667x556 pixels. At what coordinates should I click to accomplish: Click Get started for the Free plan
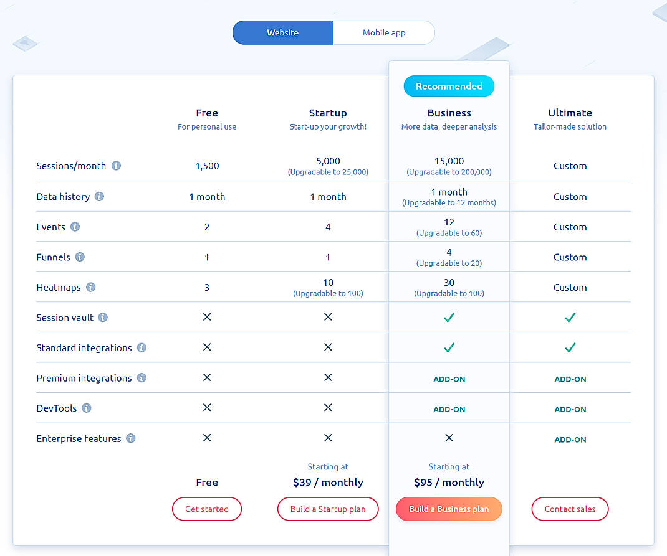(x=206, y=509)
